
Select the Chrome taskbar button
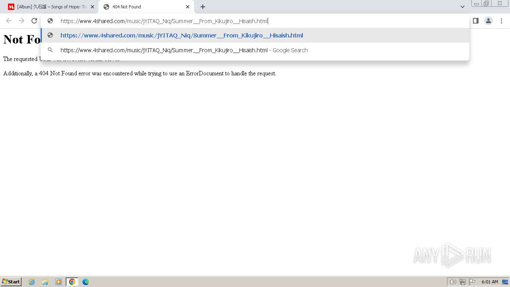(72, 282)
